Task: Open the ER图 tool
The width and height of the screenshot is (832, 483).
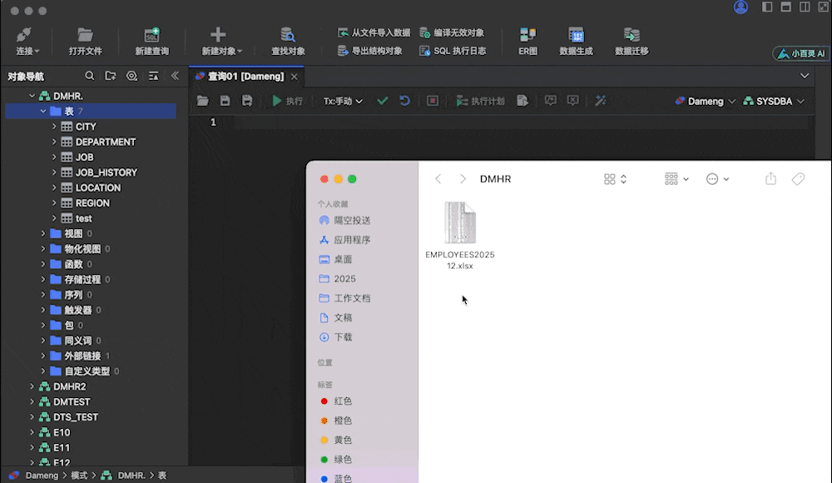Action: 527,38
